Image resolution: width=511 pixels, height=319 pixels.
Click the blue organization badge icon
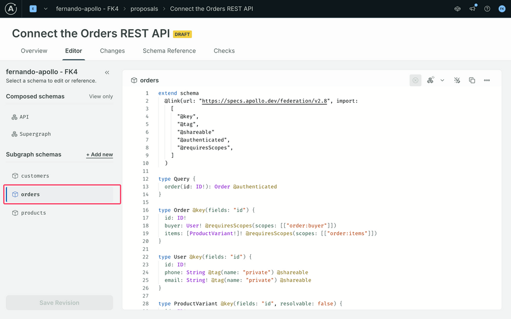click(x=33, y=9)
